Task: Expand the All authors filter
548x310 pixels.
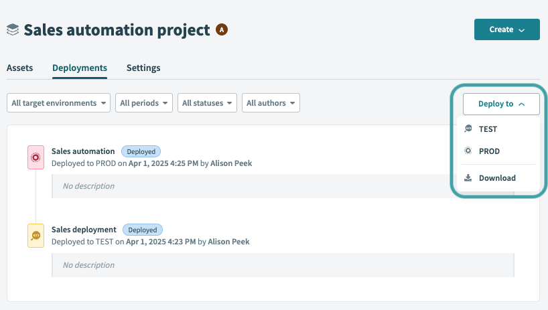Action: [270, 103]
